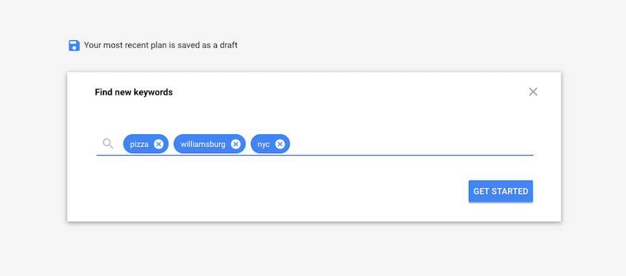Click empty card space left of GET STARTED
This screenshot has width=626, height=276.
click(279, 191)
